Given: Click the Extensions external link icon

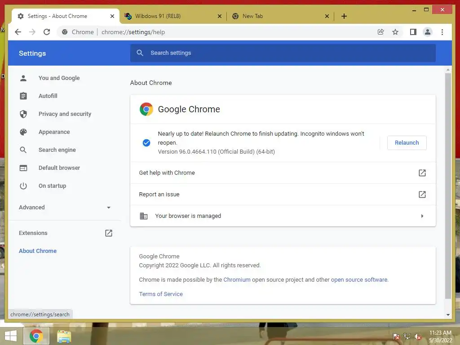Looking at the screenshot, I should point(109,233).
